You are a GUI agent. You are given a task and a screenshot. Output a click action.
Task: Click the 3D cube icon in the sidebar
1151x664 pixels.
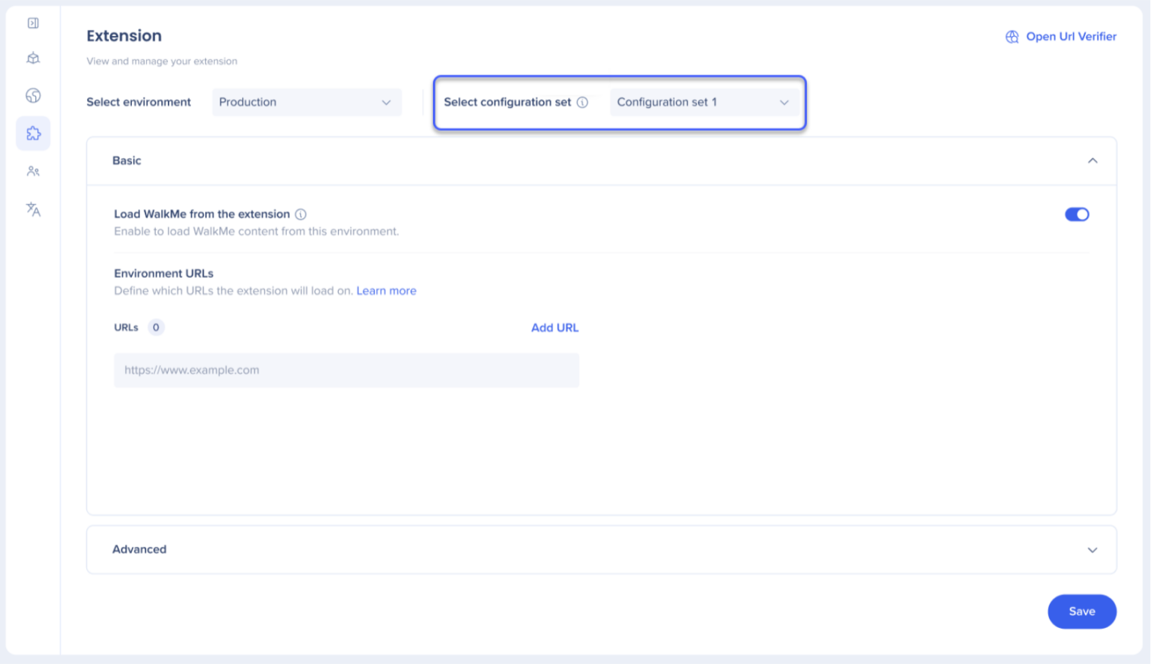click(x=33, y=58)
